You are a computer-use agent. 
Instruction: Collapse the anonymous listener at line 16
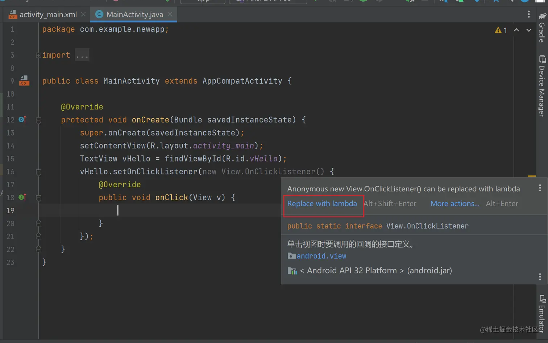[38, 172]
